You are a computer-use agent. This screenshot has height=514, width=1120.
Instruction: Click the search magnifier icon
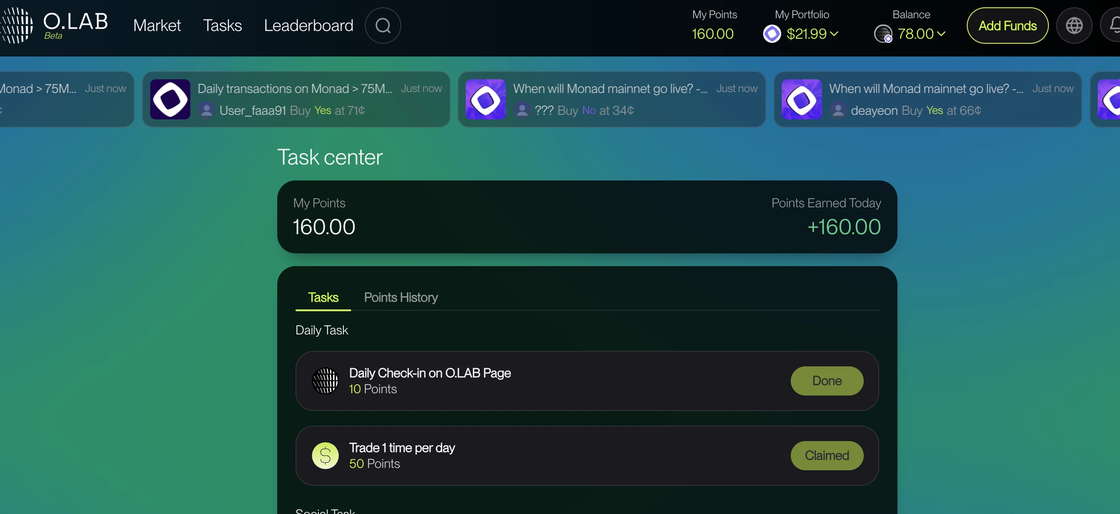[383, 25]
